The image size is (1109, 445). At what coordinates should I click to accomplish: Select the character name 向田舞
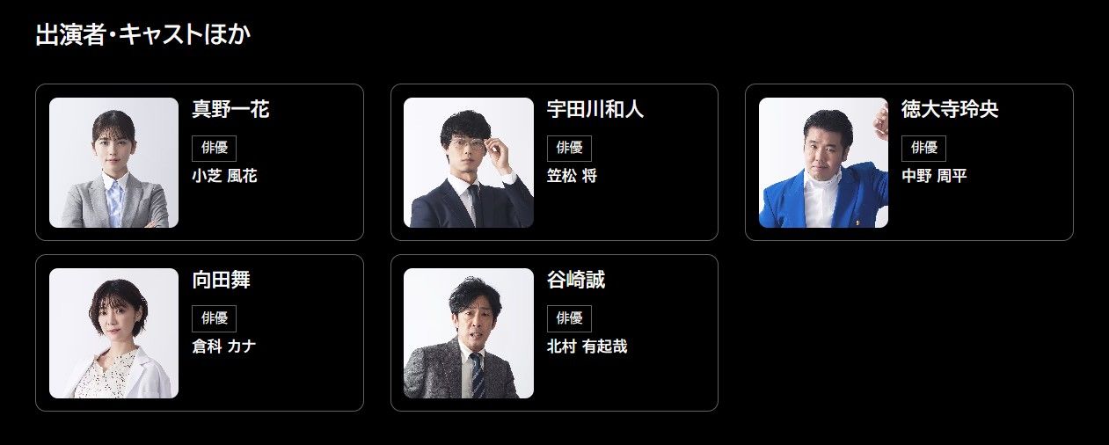(x=222, y=281)
